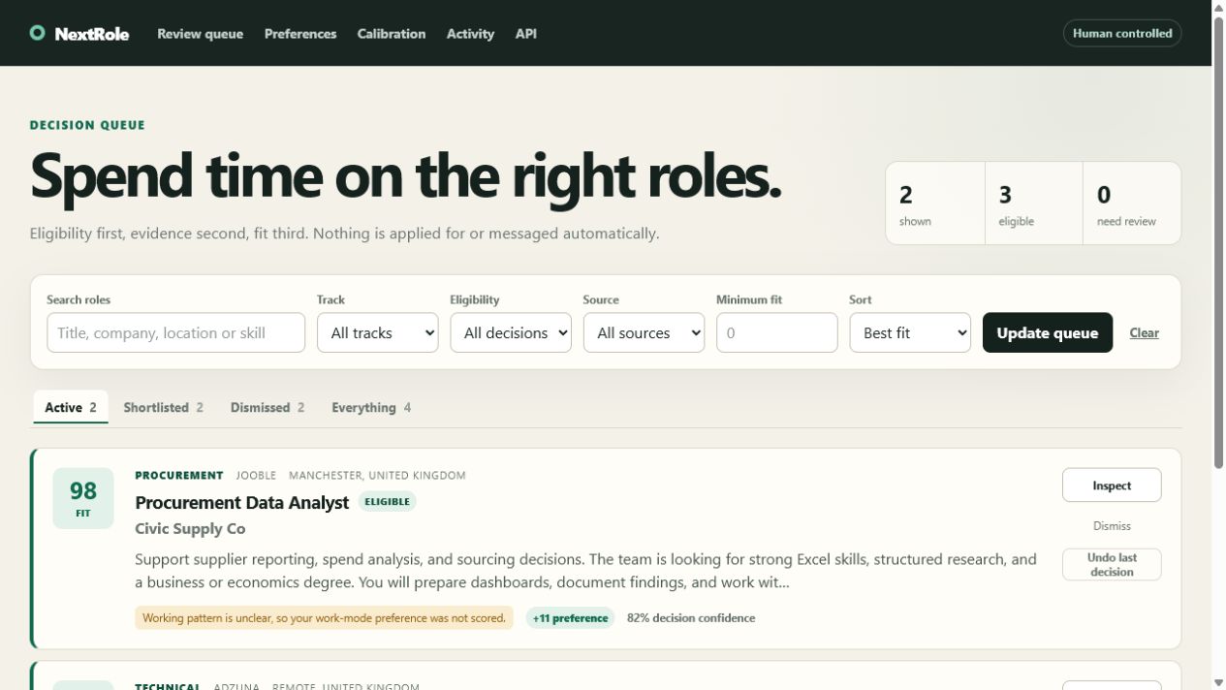
Task: Click the +11 preference chip
Action: 570,617
